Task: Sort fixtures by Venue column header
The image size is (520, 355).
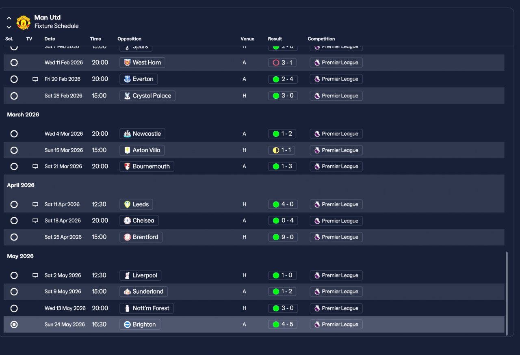Action: click(247, 39)
